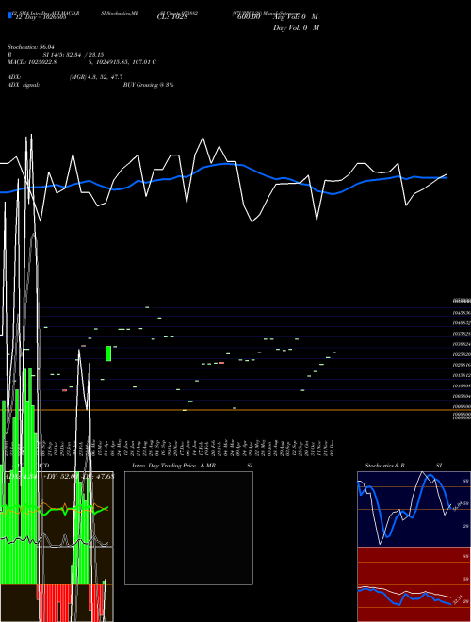This screenshot has height=622, width=471.
Task: Click the blue SMA legend square
Action: point(9,16)
